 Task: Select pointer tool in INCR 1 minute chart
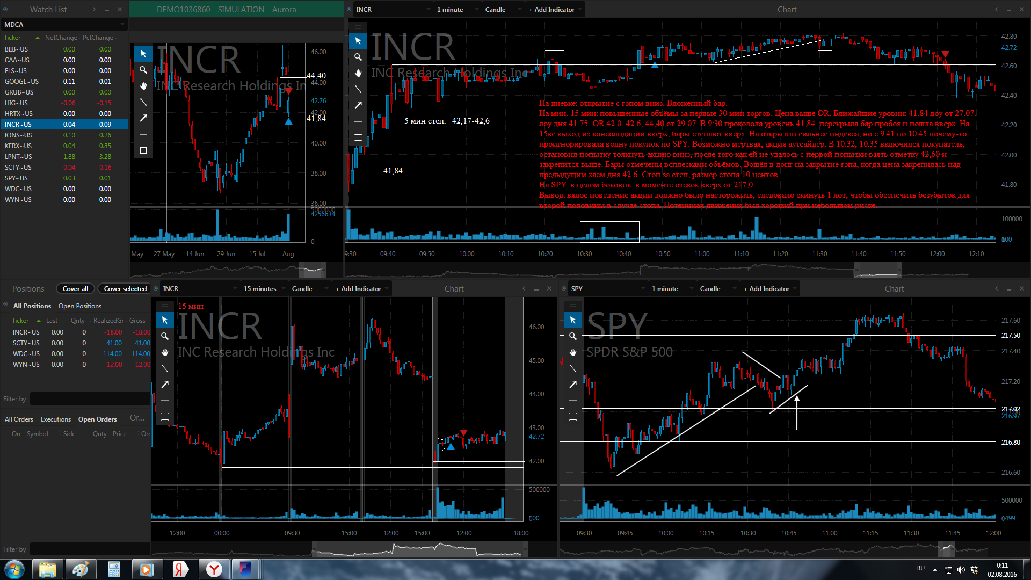click(358, 41)
